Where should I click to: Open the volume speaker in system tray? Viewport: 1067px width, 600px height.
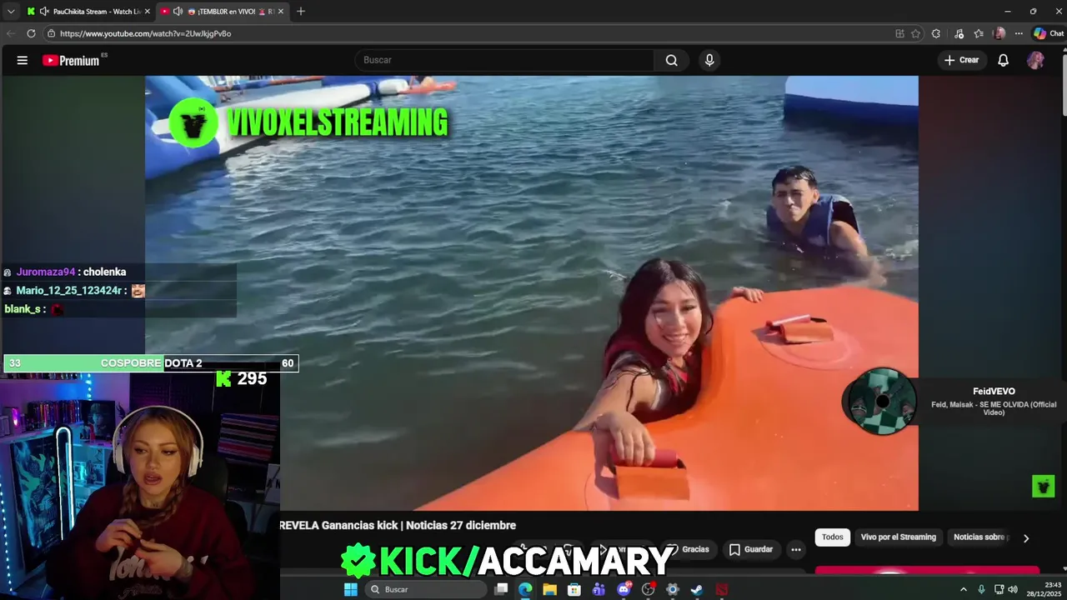[x=1013, y=589]
